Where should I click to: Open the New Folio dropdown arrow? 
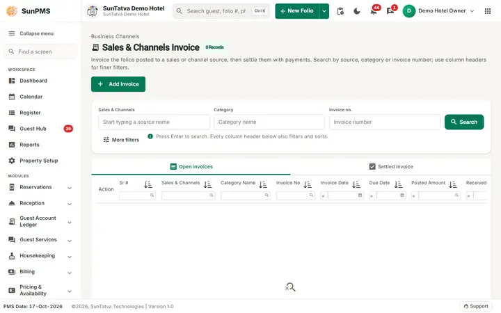(x=324, y=11)
